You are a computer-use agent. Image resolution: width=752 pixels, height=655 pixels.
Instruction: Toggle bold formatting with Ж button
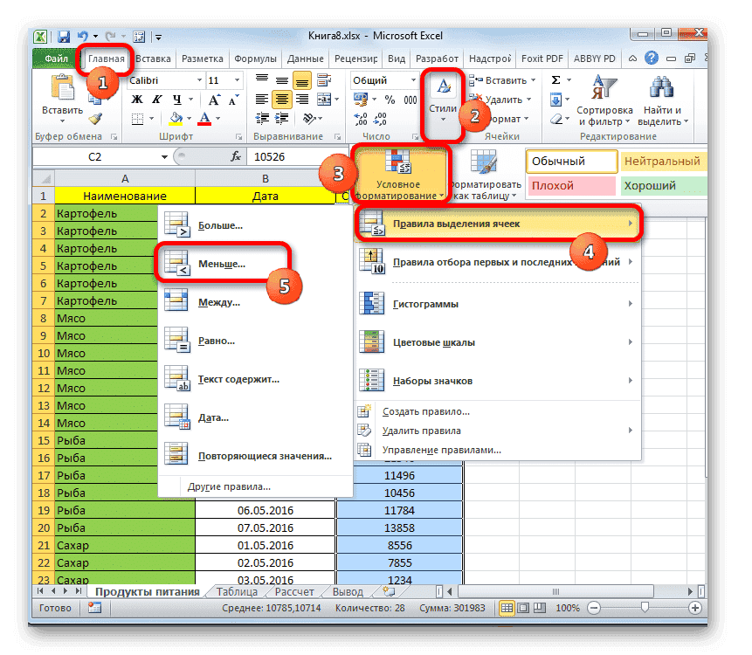pos(136,99)
